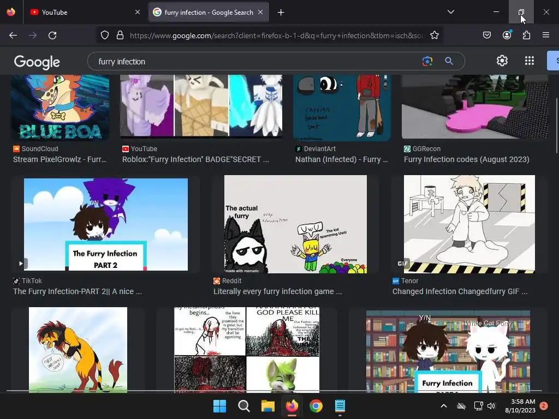
Task: Open the library White Cat Furry image
Action: point(448,352)
